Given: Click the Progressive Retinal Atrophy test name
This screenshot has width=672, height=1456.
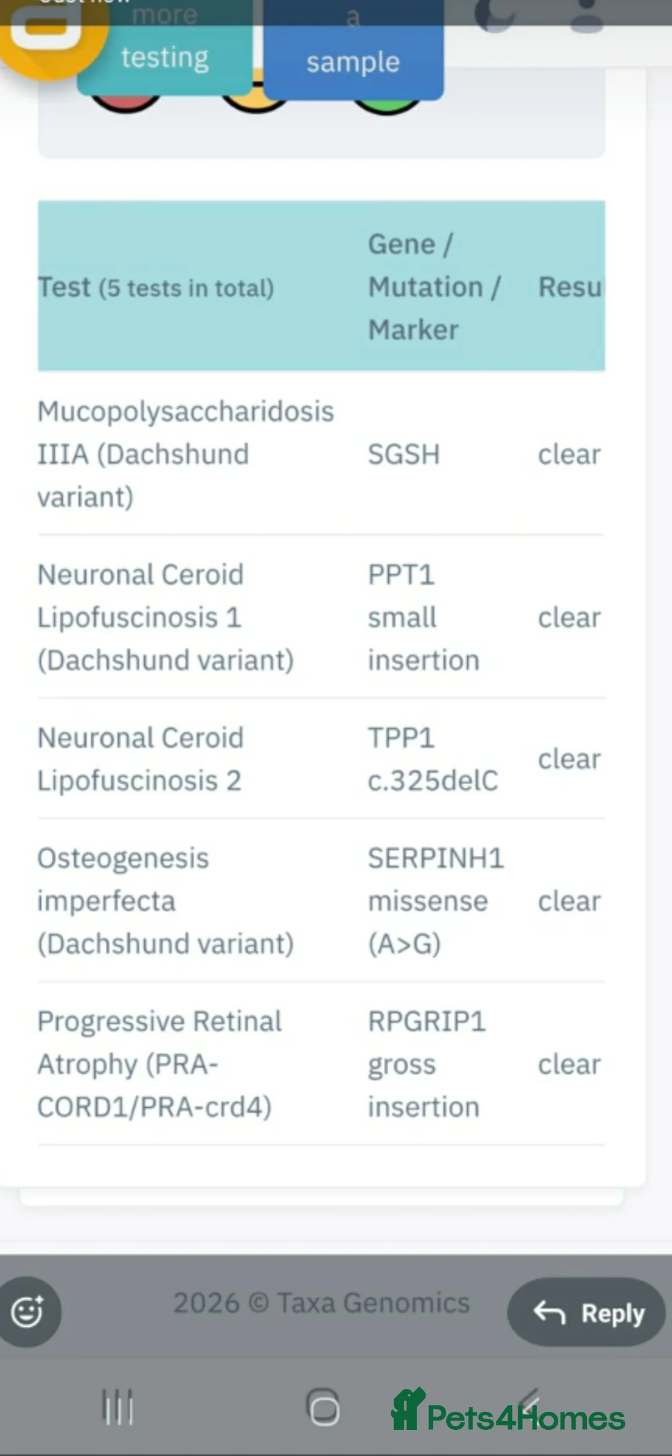Looking at the screenshot, I should pyautogui.click(x=159, y=1064).
